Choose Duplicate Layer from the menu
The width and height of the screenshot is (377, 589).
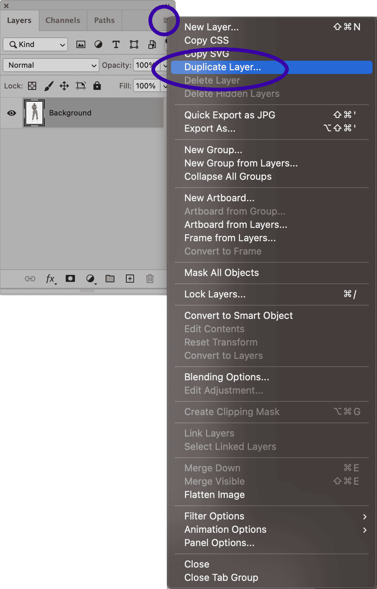[x=223, y=67]
